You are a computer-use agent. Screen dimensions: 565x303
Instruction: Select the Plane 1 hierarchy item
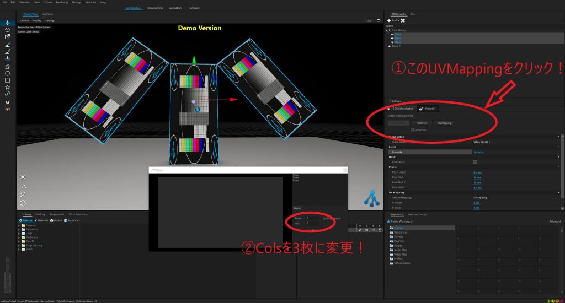pyautogui.click(x=396, y=46)
